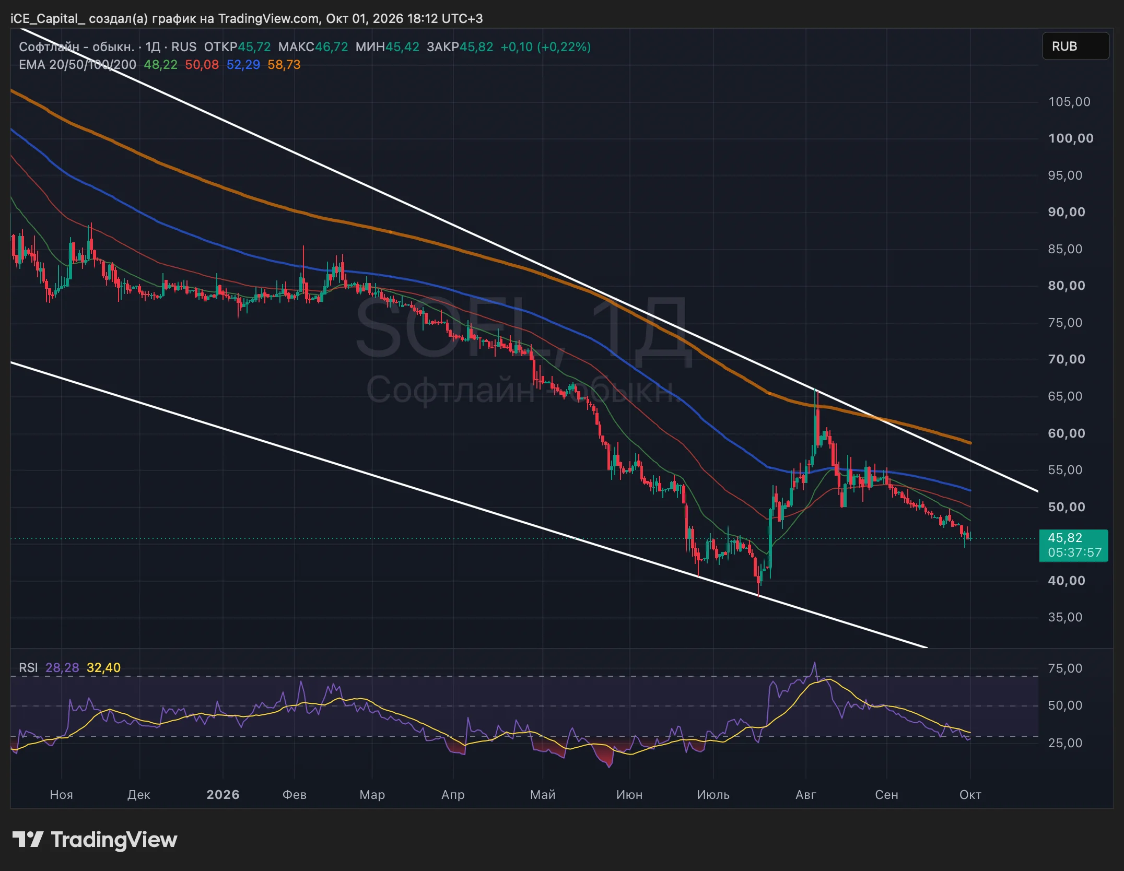Screen dimensions: 1124x871
Task: Click the EMA 200 value 58,73
Action: [x=284, y=65]
